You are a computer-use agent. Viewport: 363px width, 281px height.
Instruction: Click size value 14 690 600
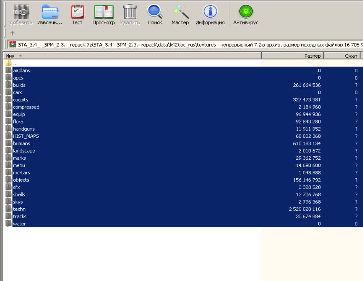click(x=308, y=165)
